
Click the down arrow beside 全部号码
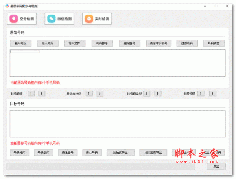pyautogui.click(x=213, y=93)
